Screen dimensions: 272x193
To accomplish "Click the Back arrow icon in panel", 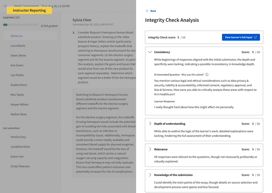I will (x=147, y=11).
